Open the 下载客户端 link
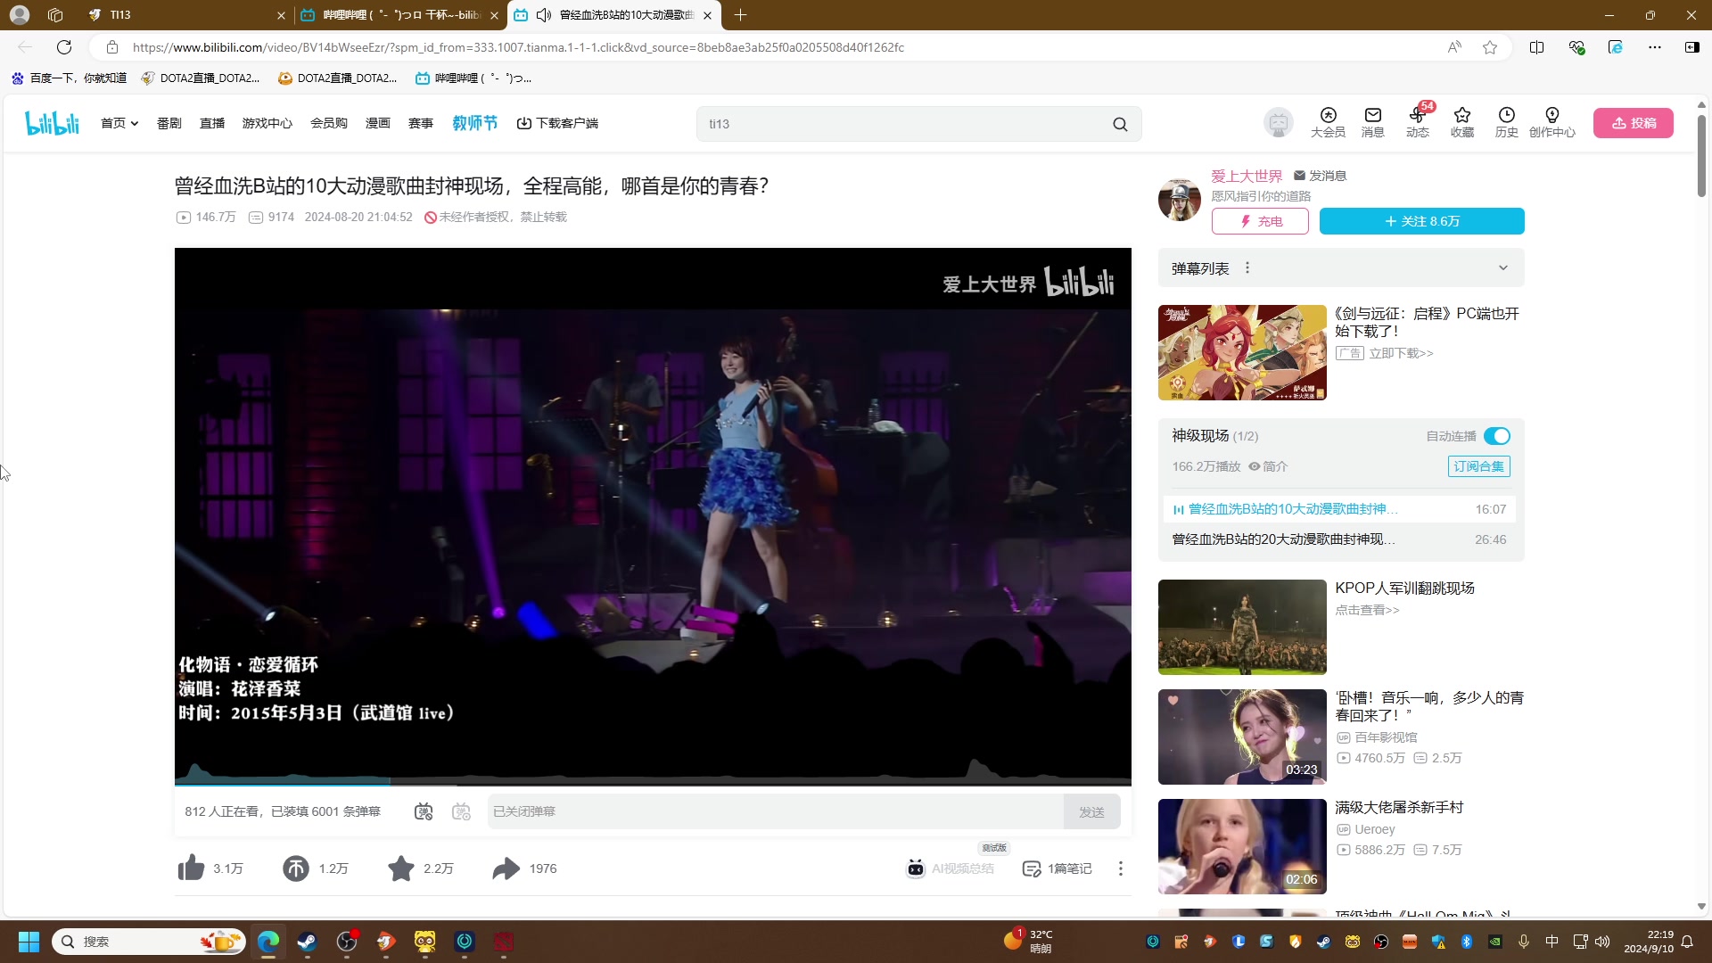This screenshot has width=1712, height=963. click(557, 123)
